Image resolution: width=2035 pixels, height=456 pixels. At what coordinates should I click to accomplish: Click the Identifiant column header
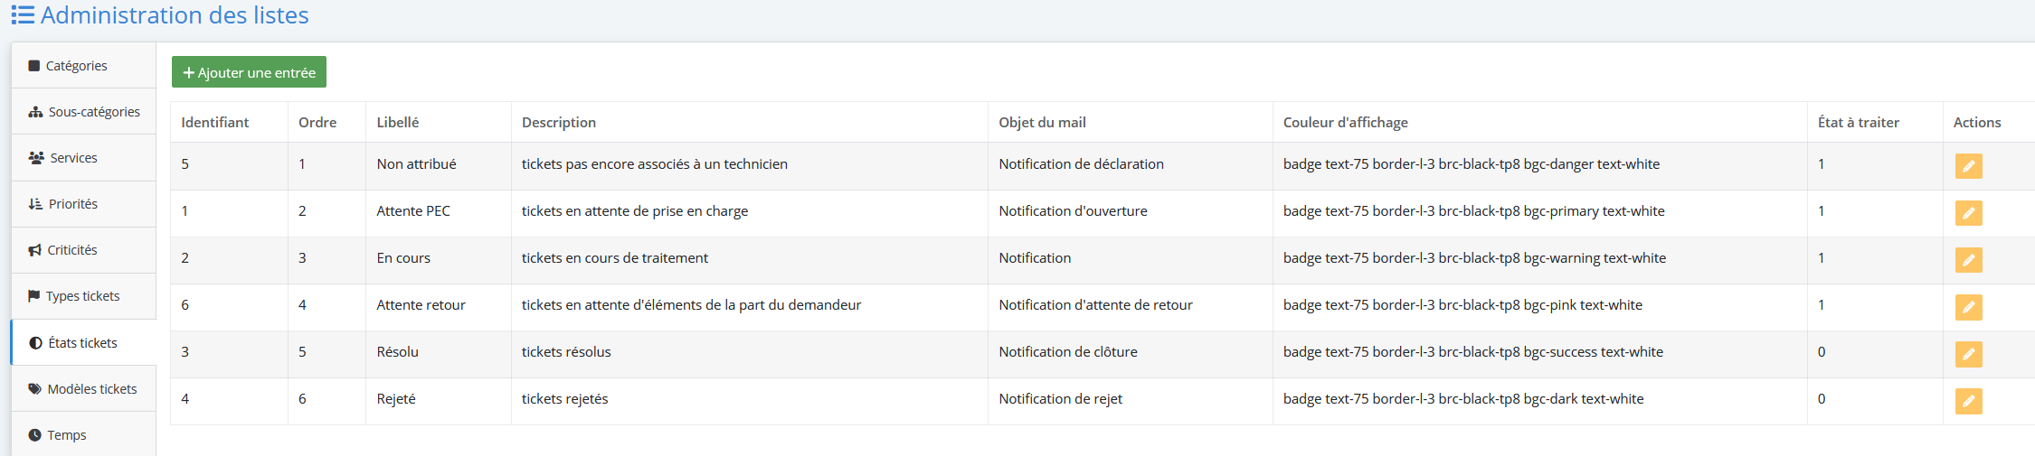[214, 122]
